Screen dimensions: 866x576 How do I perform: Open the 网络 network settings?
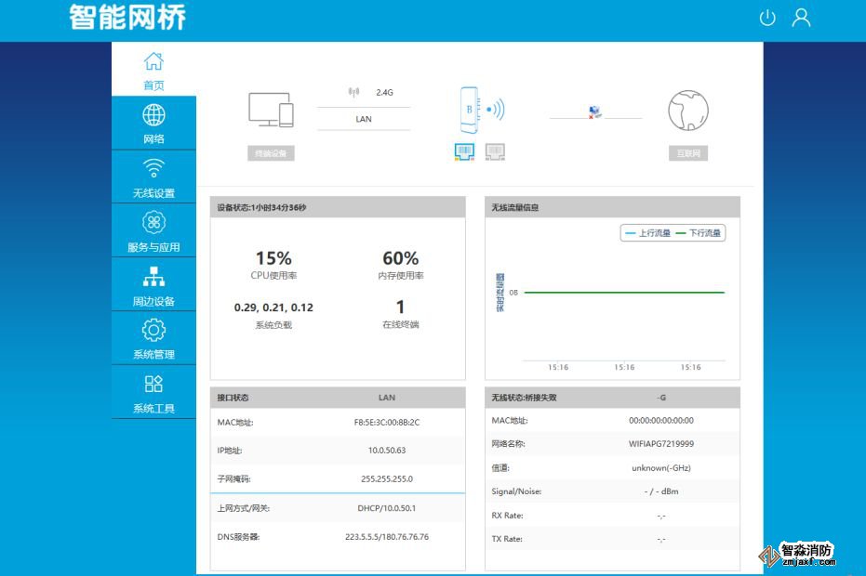tap(153, 124)
